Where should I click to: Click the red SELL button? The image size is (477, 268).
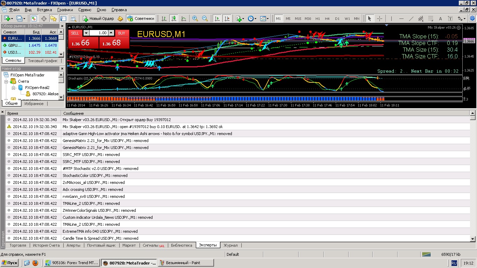click(x=75, y=33)
